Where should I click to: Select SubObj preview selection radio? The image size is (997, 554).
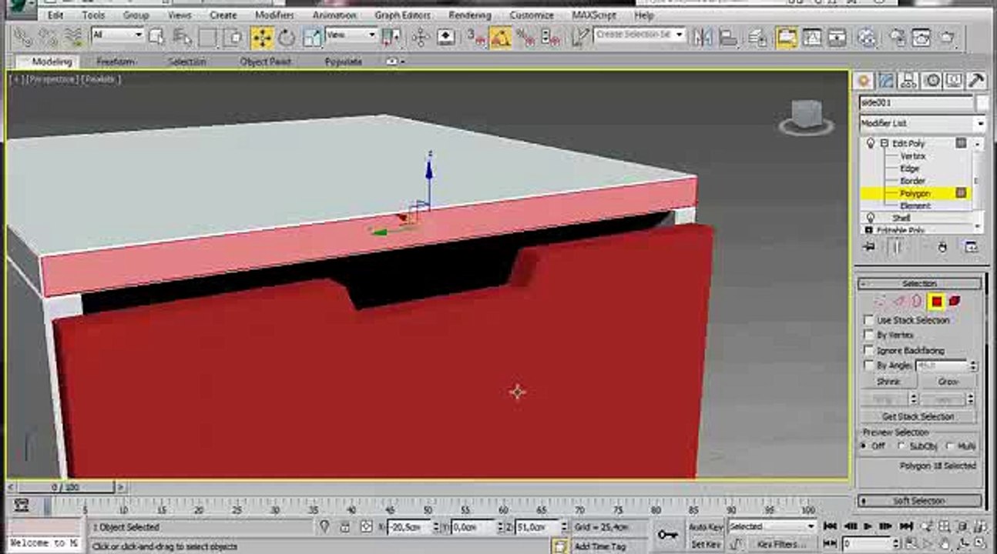(901, 446)
